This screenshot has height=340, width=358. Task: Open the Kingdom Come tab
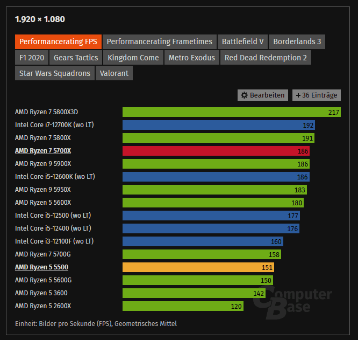click(133, 58)
